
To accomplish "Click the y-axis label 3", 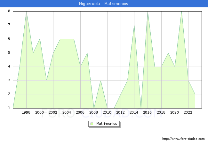I will 9,80.
